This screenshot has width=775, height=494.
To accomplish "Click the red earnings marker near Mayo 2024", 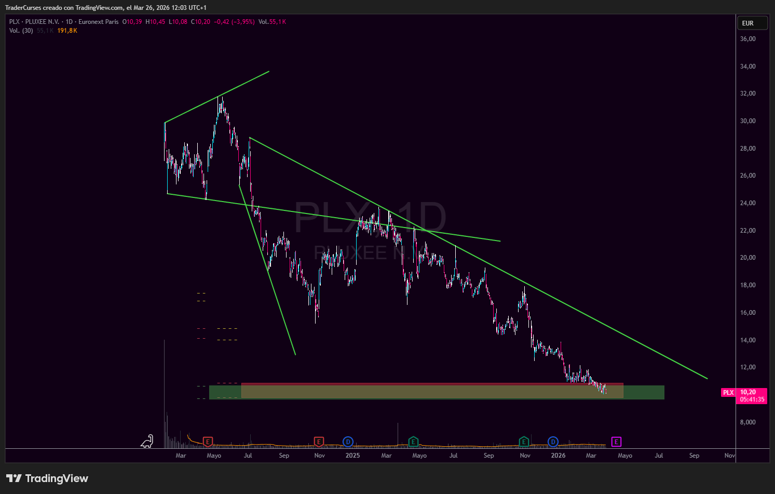I will coord(208,442).
